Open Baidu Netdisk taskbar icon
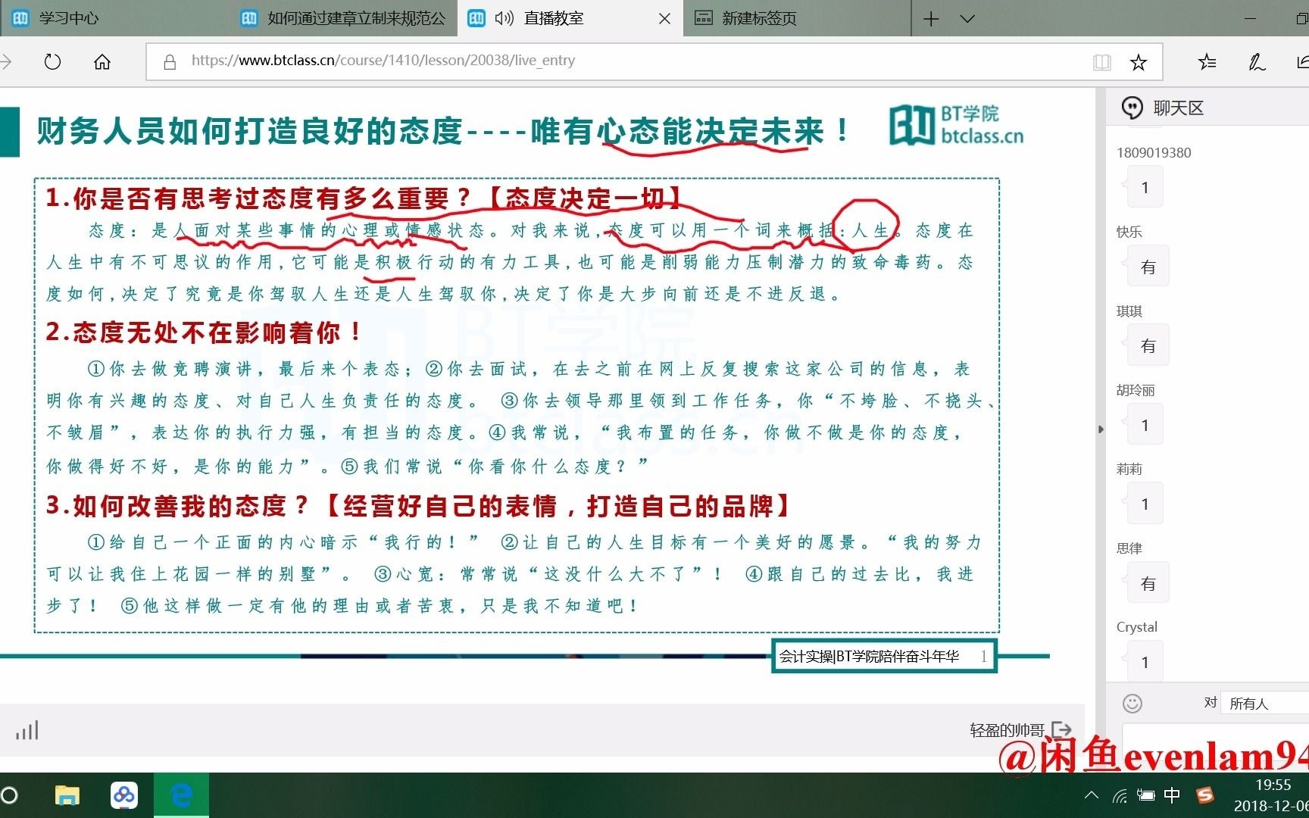This screenshot has height=818, width=1309. pos(124,795)
